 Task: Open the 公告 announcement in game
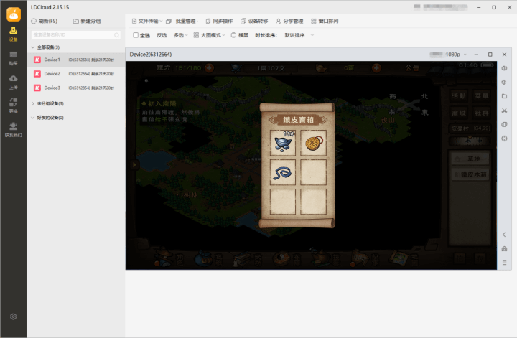pyautogui.click(x=412, y=68)
